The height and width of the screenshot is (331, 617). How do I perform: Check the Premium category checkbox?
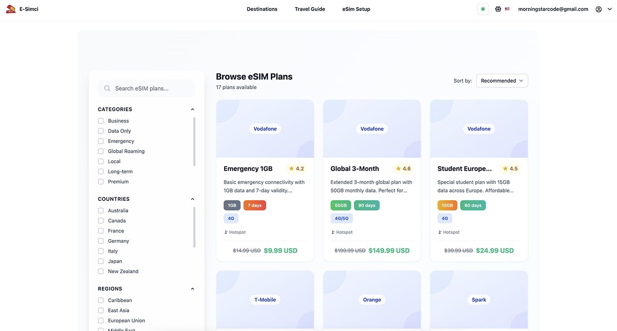101,182
